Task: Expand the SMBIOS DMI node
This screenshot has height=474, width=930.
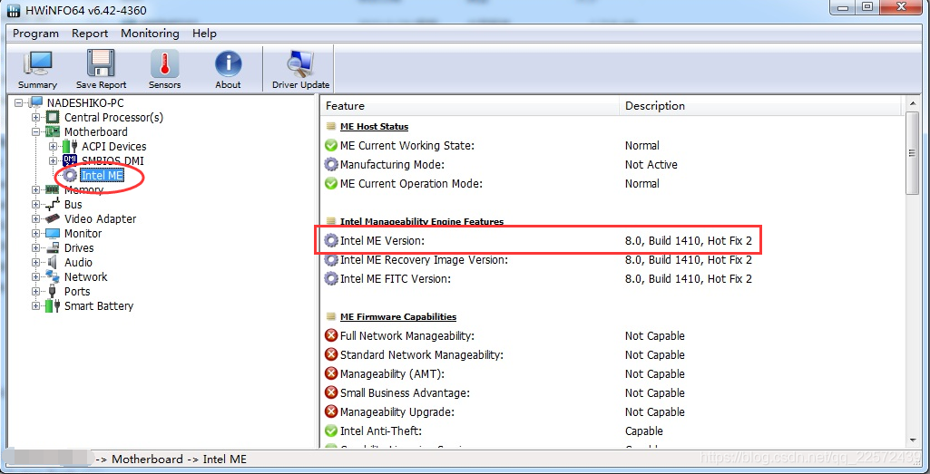Action: [54, 160]
